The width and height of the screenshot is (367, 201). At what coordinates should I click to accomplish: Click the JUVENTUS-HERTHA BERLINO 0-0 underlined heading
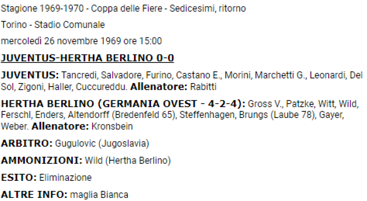point(87,58)
